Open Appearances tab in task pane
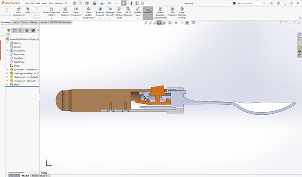Viewport: 302px width, 177px height. coord(300,51)
